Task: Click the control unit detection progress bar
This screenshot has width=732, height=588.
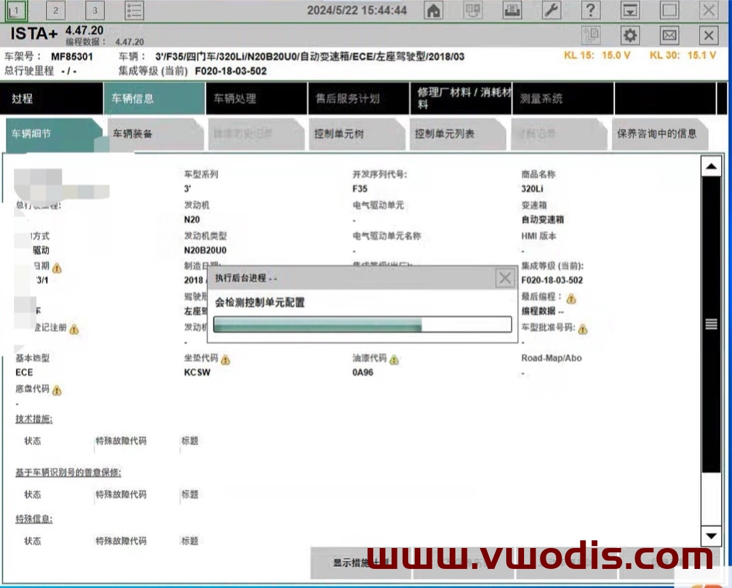Action: [x=363, y=324]
